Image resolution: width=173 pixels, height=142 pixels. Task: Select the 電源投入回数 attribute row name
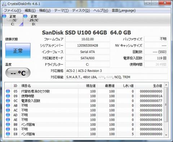pos(31,101)
